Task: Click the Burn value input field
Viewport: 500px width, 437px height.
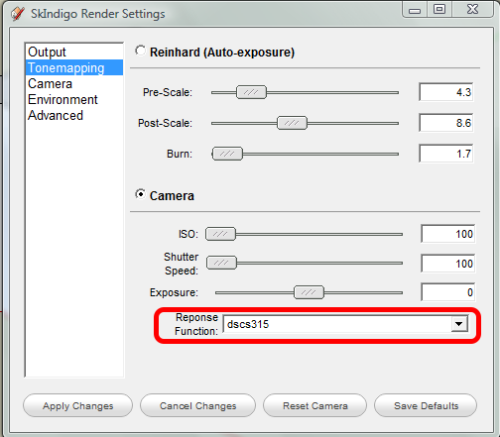Action: click(x=446, y=154)
